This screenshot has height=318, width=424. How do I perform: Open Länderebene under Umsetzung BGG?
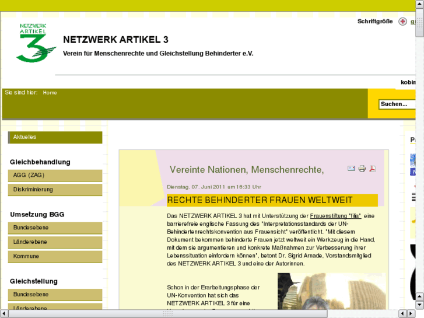(55, 242)
